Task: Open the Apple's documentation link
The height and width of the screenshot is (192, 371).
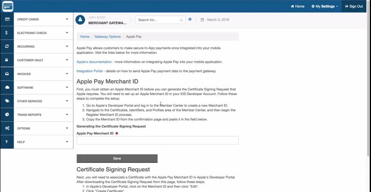Action: point(94,62)
